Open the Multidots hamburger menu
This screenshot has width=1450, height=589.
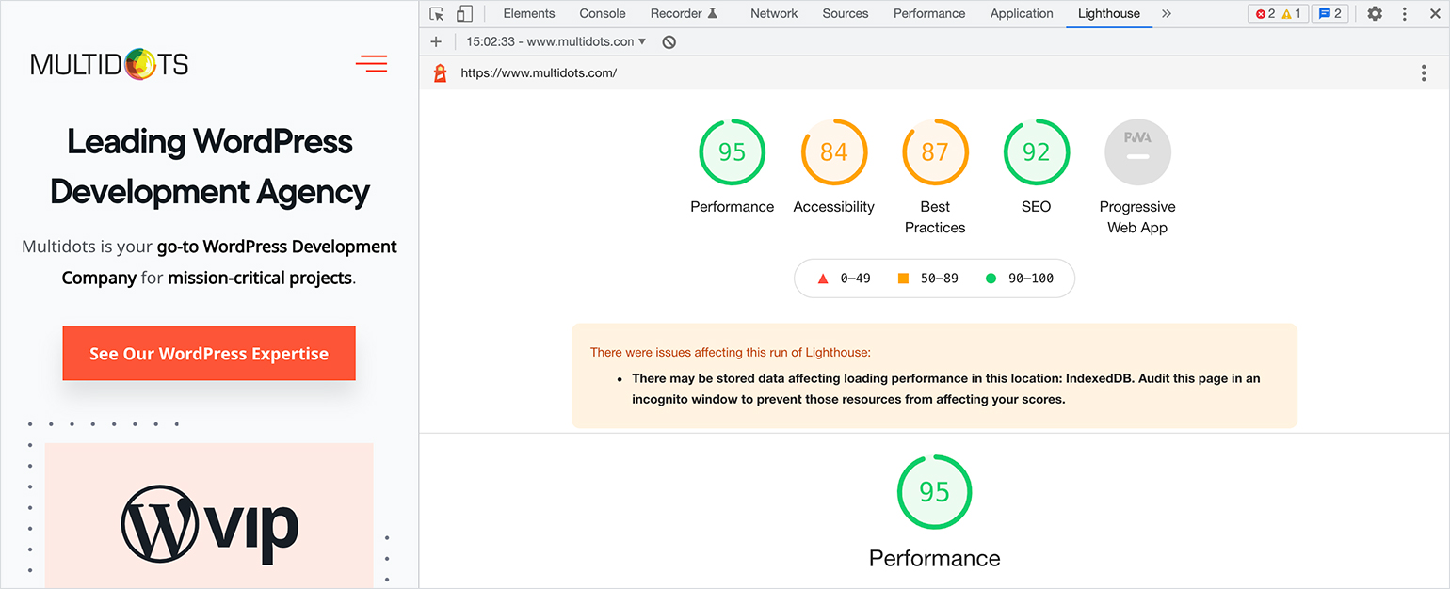[x=371, y=64]
